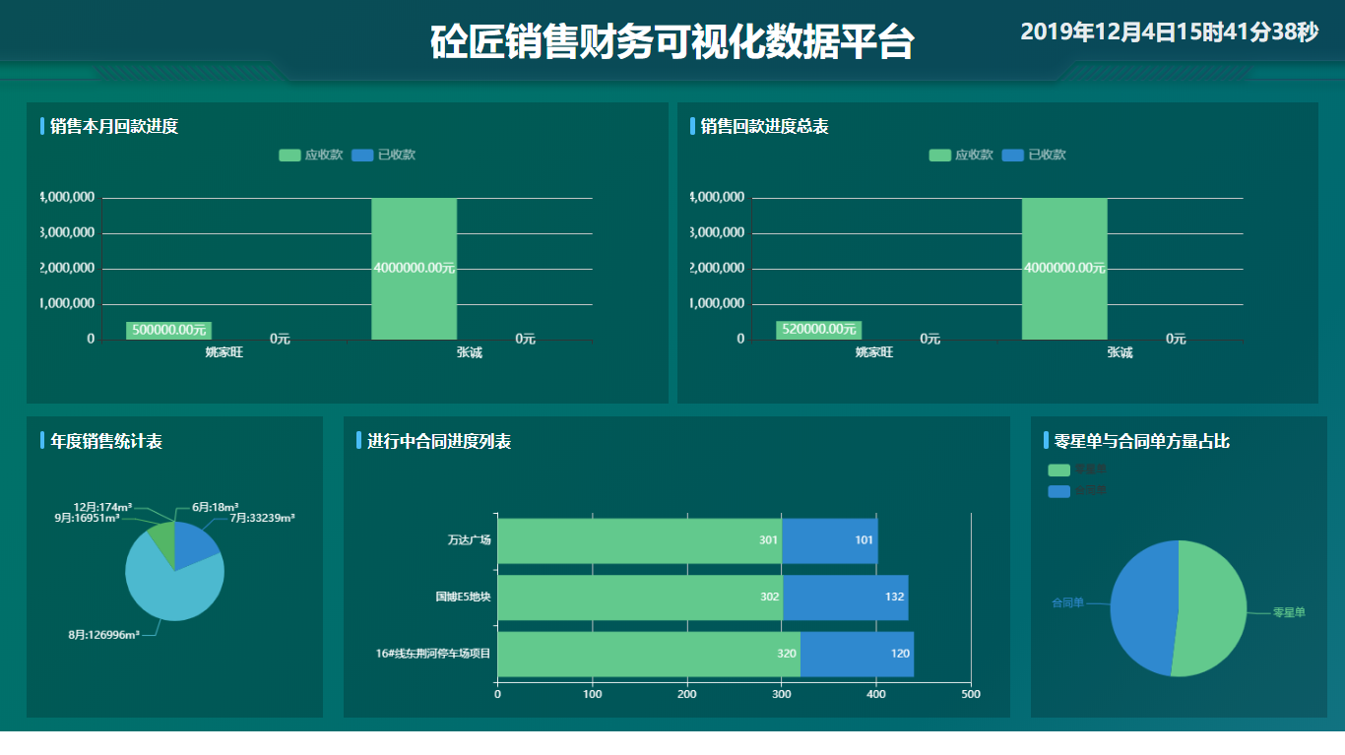Select the blue 合同单 pie slice

tap(1142, 607)
